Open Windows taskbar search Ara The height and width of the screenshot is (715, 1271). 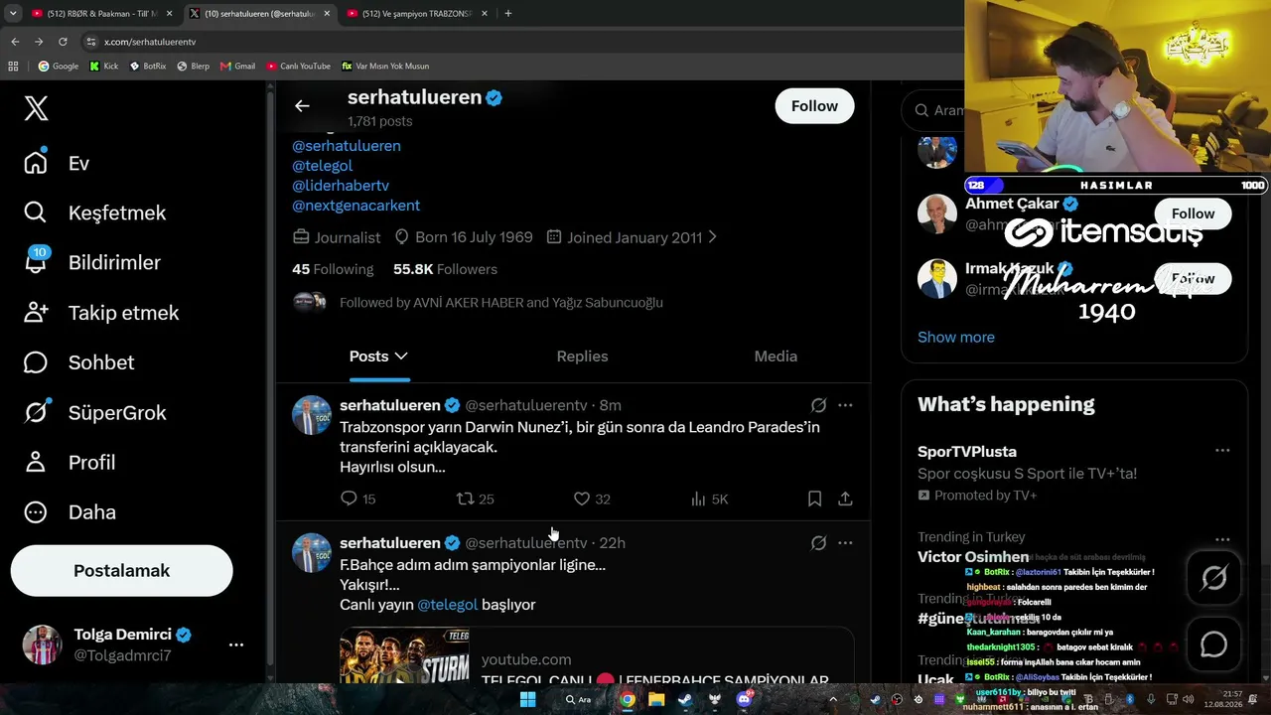578,699
